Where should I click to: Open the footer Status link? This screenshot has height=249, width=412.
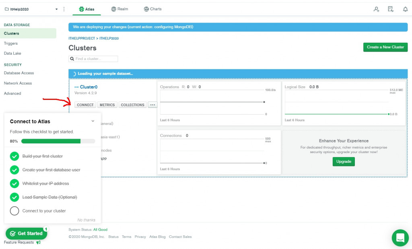(113, 237)
